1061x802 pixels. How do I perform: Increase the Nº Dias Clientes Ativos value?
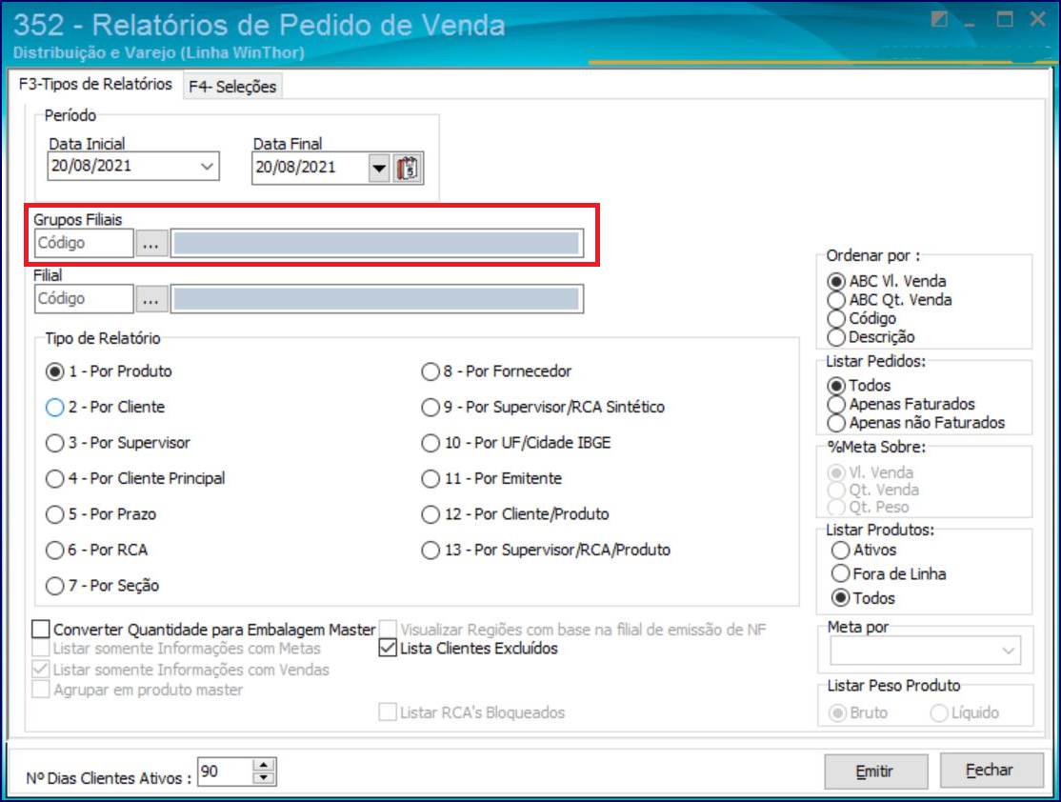tap(263, 765)
